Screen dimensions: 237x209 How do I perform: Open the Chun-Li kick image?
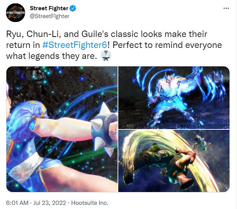[x=62, y=129]
